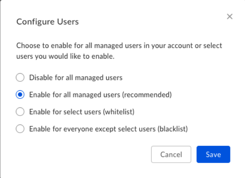The width and height of the screenshot is (245, 178).
Task: Click the empty circle beside Disable option
Action: coord(20,77)
